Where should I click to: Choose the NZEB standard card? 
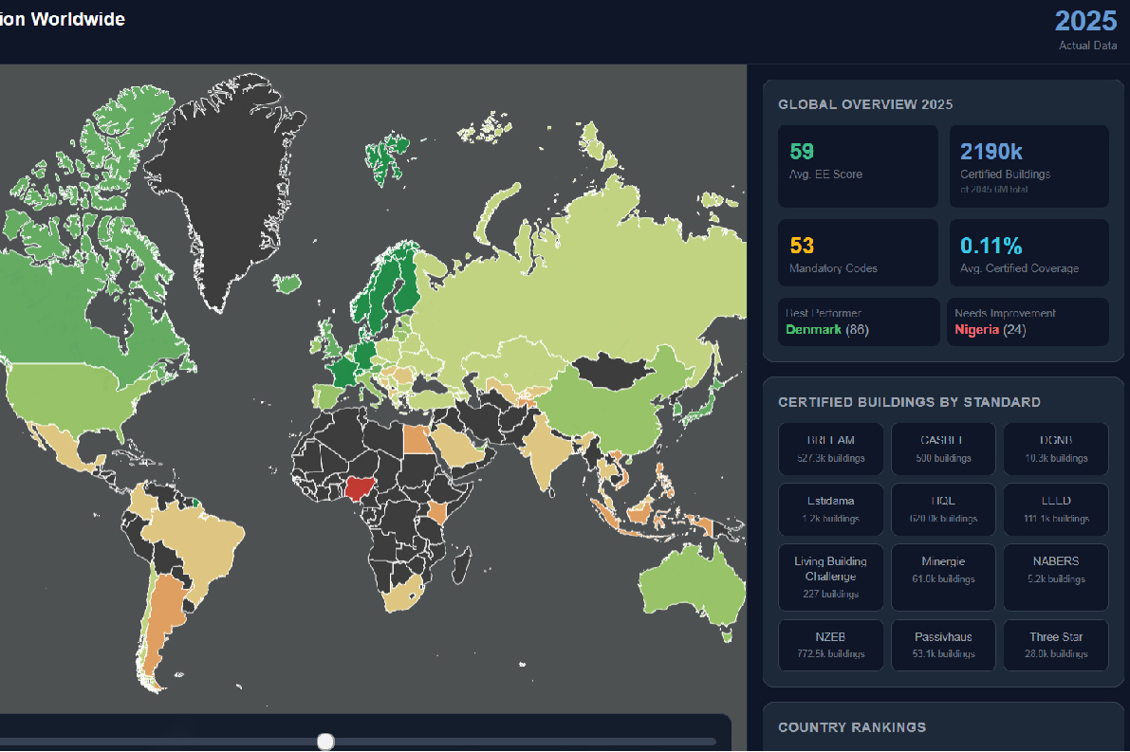click(x=830, y=645)
